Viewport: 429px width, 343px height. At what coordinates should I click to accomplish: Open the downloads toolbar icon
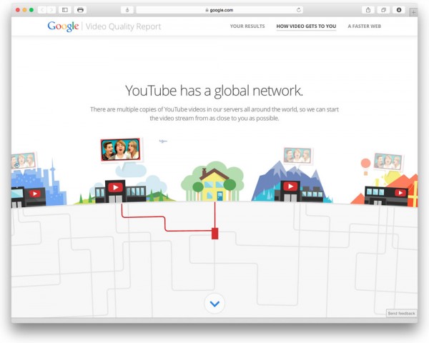(x=399, y=10)
